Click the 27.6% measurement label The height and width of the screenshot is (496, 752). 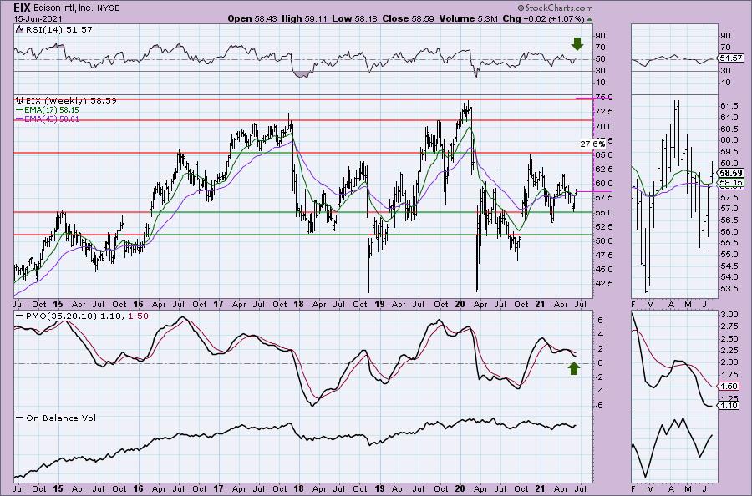point(592,144)
